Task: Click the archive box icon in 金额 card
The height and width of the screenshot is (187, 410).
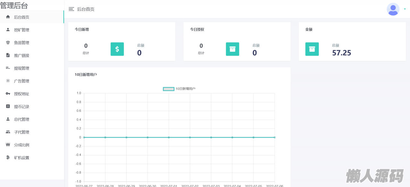Action: pos(312,49)
